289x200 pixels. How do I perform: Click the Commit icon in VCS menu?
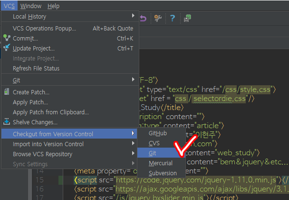point(7,38)
